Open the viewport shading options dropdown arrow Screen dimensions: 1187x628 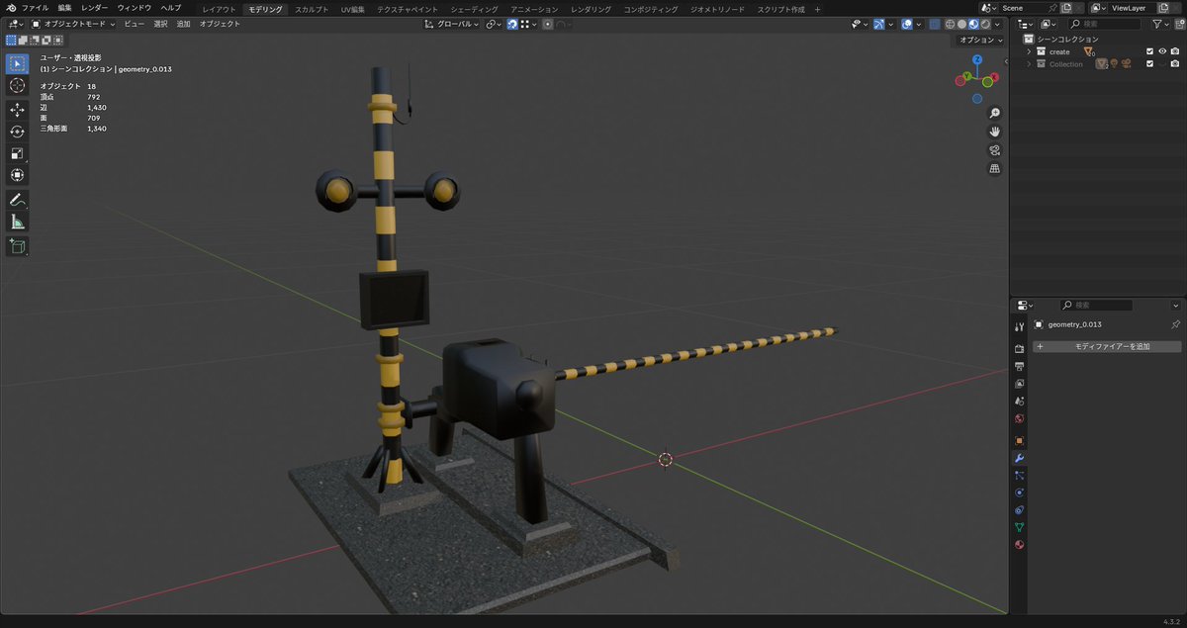pos(997,24)
